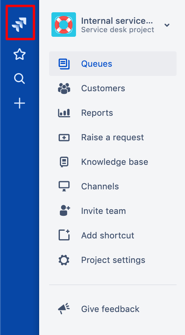Click the Channels monitor icon
Screen dimensions: 185x335
(64, 186)
